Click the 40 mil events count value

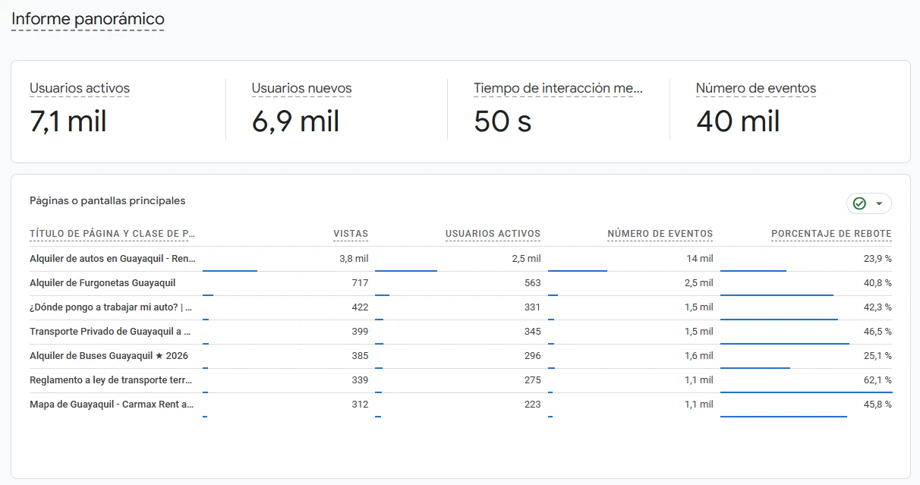click(x=738, y=121)
